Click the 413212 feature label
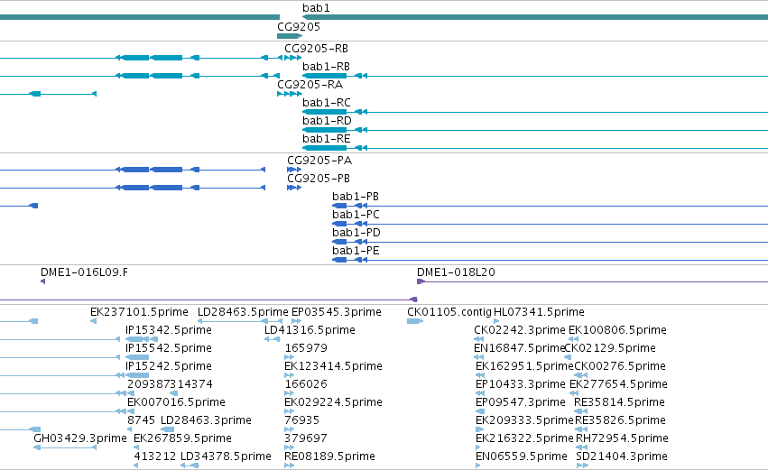768x470 pixels. point(155,456)
